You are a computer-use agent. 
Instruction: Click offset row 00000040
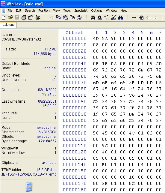(75, 64)
